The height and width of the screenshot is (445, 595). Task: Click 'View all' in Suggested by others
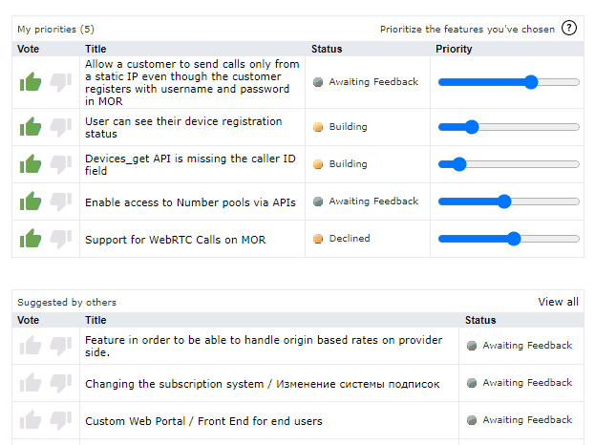click(x=558, y=302)
